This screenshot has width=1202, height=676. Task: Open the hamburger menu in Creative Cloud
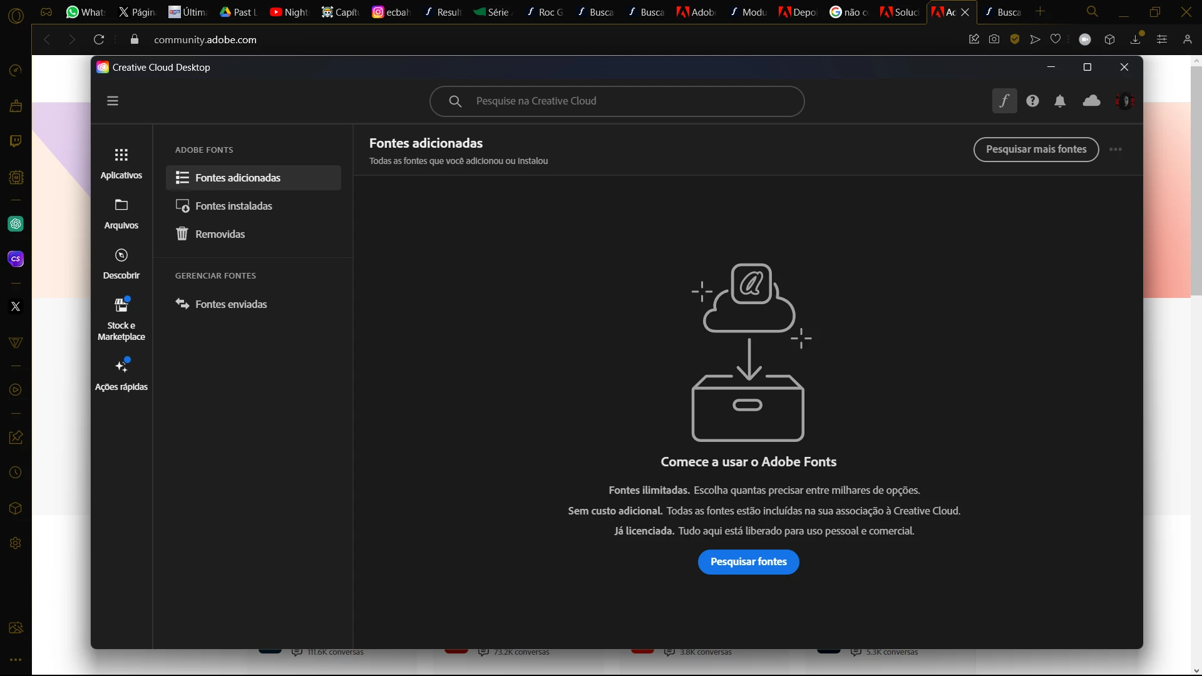click(x=113, y=101)
